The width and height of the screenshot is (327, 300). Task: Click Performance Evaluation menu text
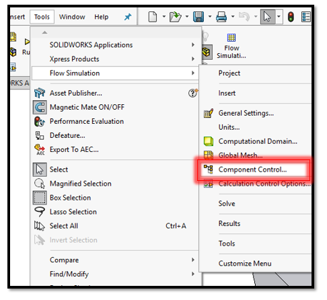87,121
